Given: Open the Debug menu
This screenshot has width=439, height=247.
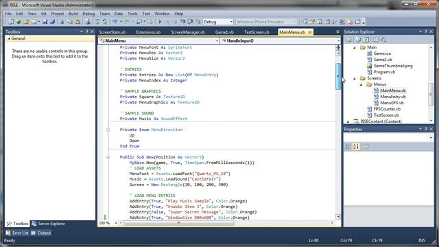Looking at the screenshot, I should click(x=88, y=14).
